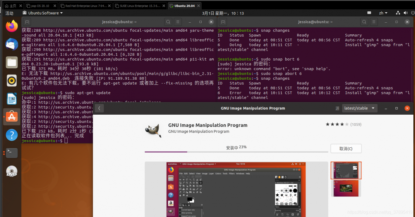The image size is (415, 217).
Task: Select the Ubuntu 20.04 VM tab
Action: [x=184, y=6]
